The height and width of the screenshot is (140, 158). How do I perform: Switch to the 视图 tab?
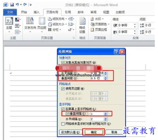pyautogui.click(x=106, y=12)
